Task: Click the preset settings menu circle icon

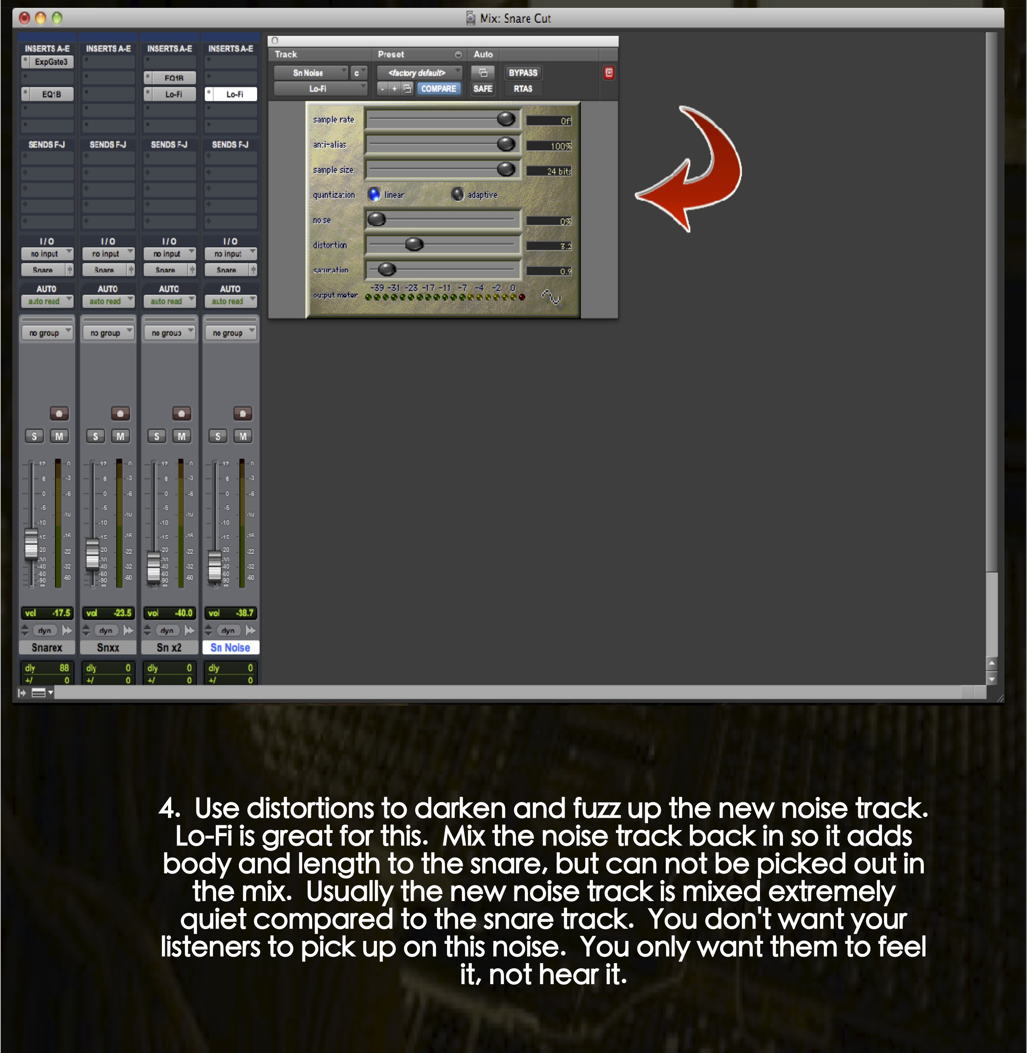Action: [x=458, y=54]
